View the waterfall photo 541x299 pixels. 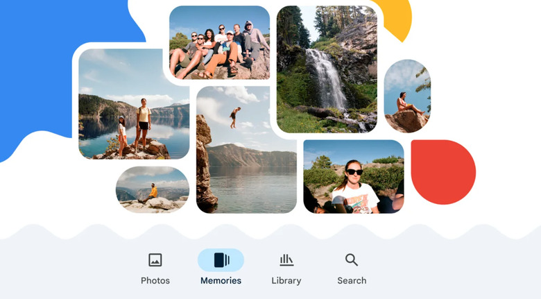[x=327, y=69]
